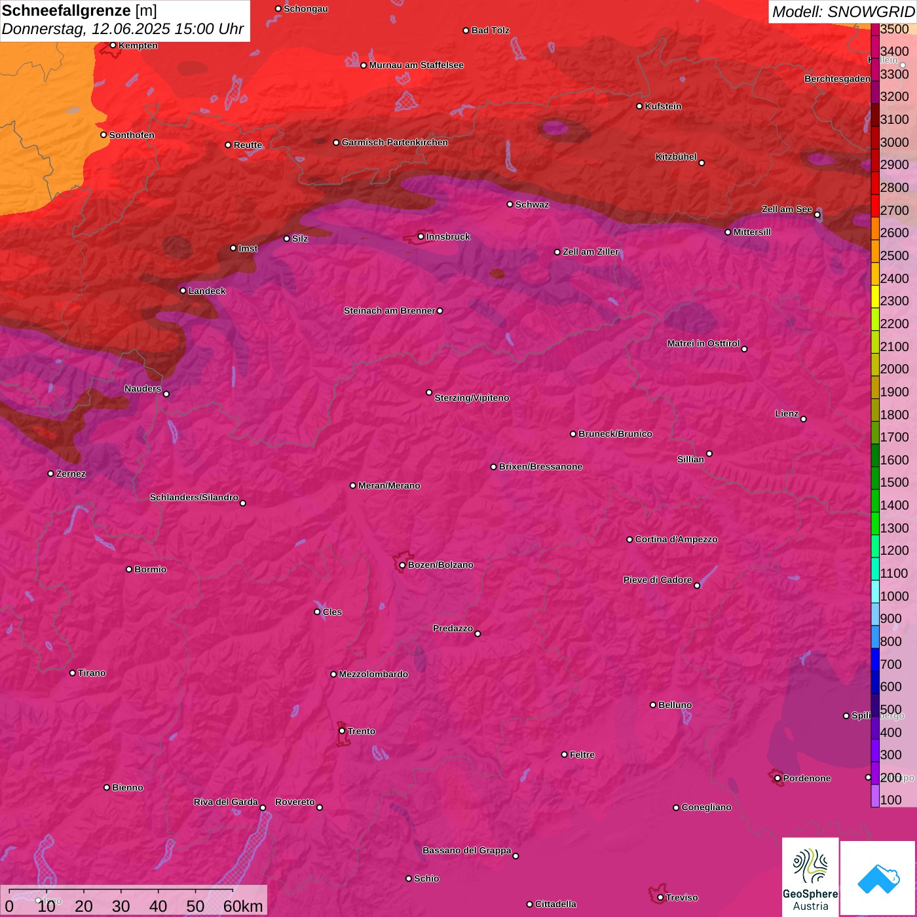Click the Conegliano label
The image size is (917, 917).
pyautogui.click(x=706, y=807)
